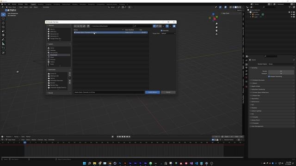Switch file browser to thumbnail display
The height and width of the screenshot is (166, 296).
pos(160,26)
